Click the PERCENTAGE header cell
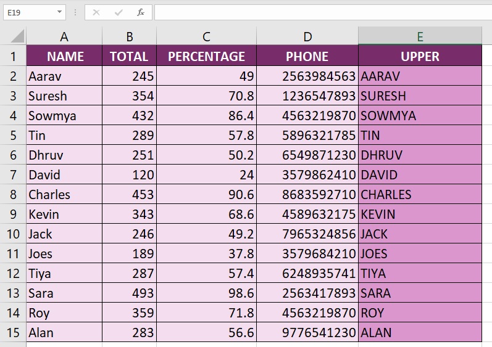Image resolution: width=492 pixels, height=347 pixels. pos(206,57)
